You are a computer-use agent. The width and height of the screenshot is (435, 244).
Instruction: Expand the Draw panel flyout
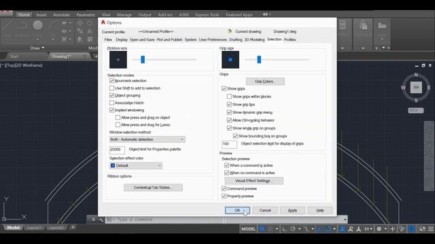pyautogui.click(x=37, y=48)
